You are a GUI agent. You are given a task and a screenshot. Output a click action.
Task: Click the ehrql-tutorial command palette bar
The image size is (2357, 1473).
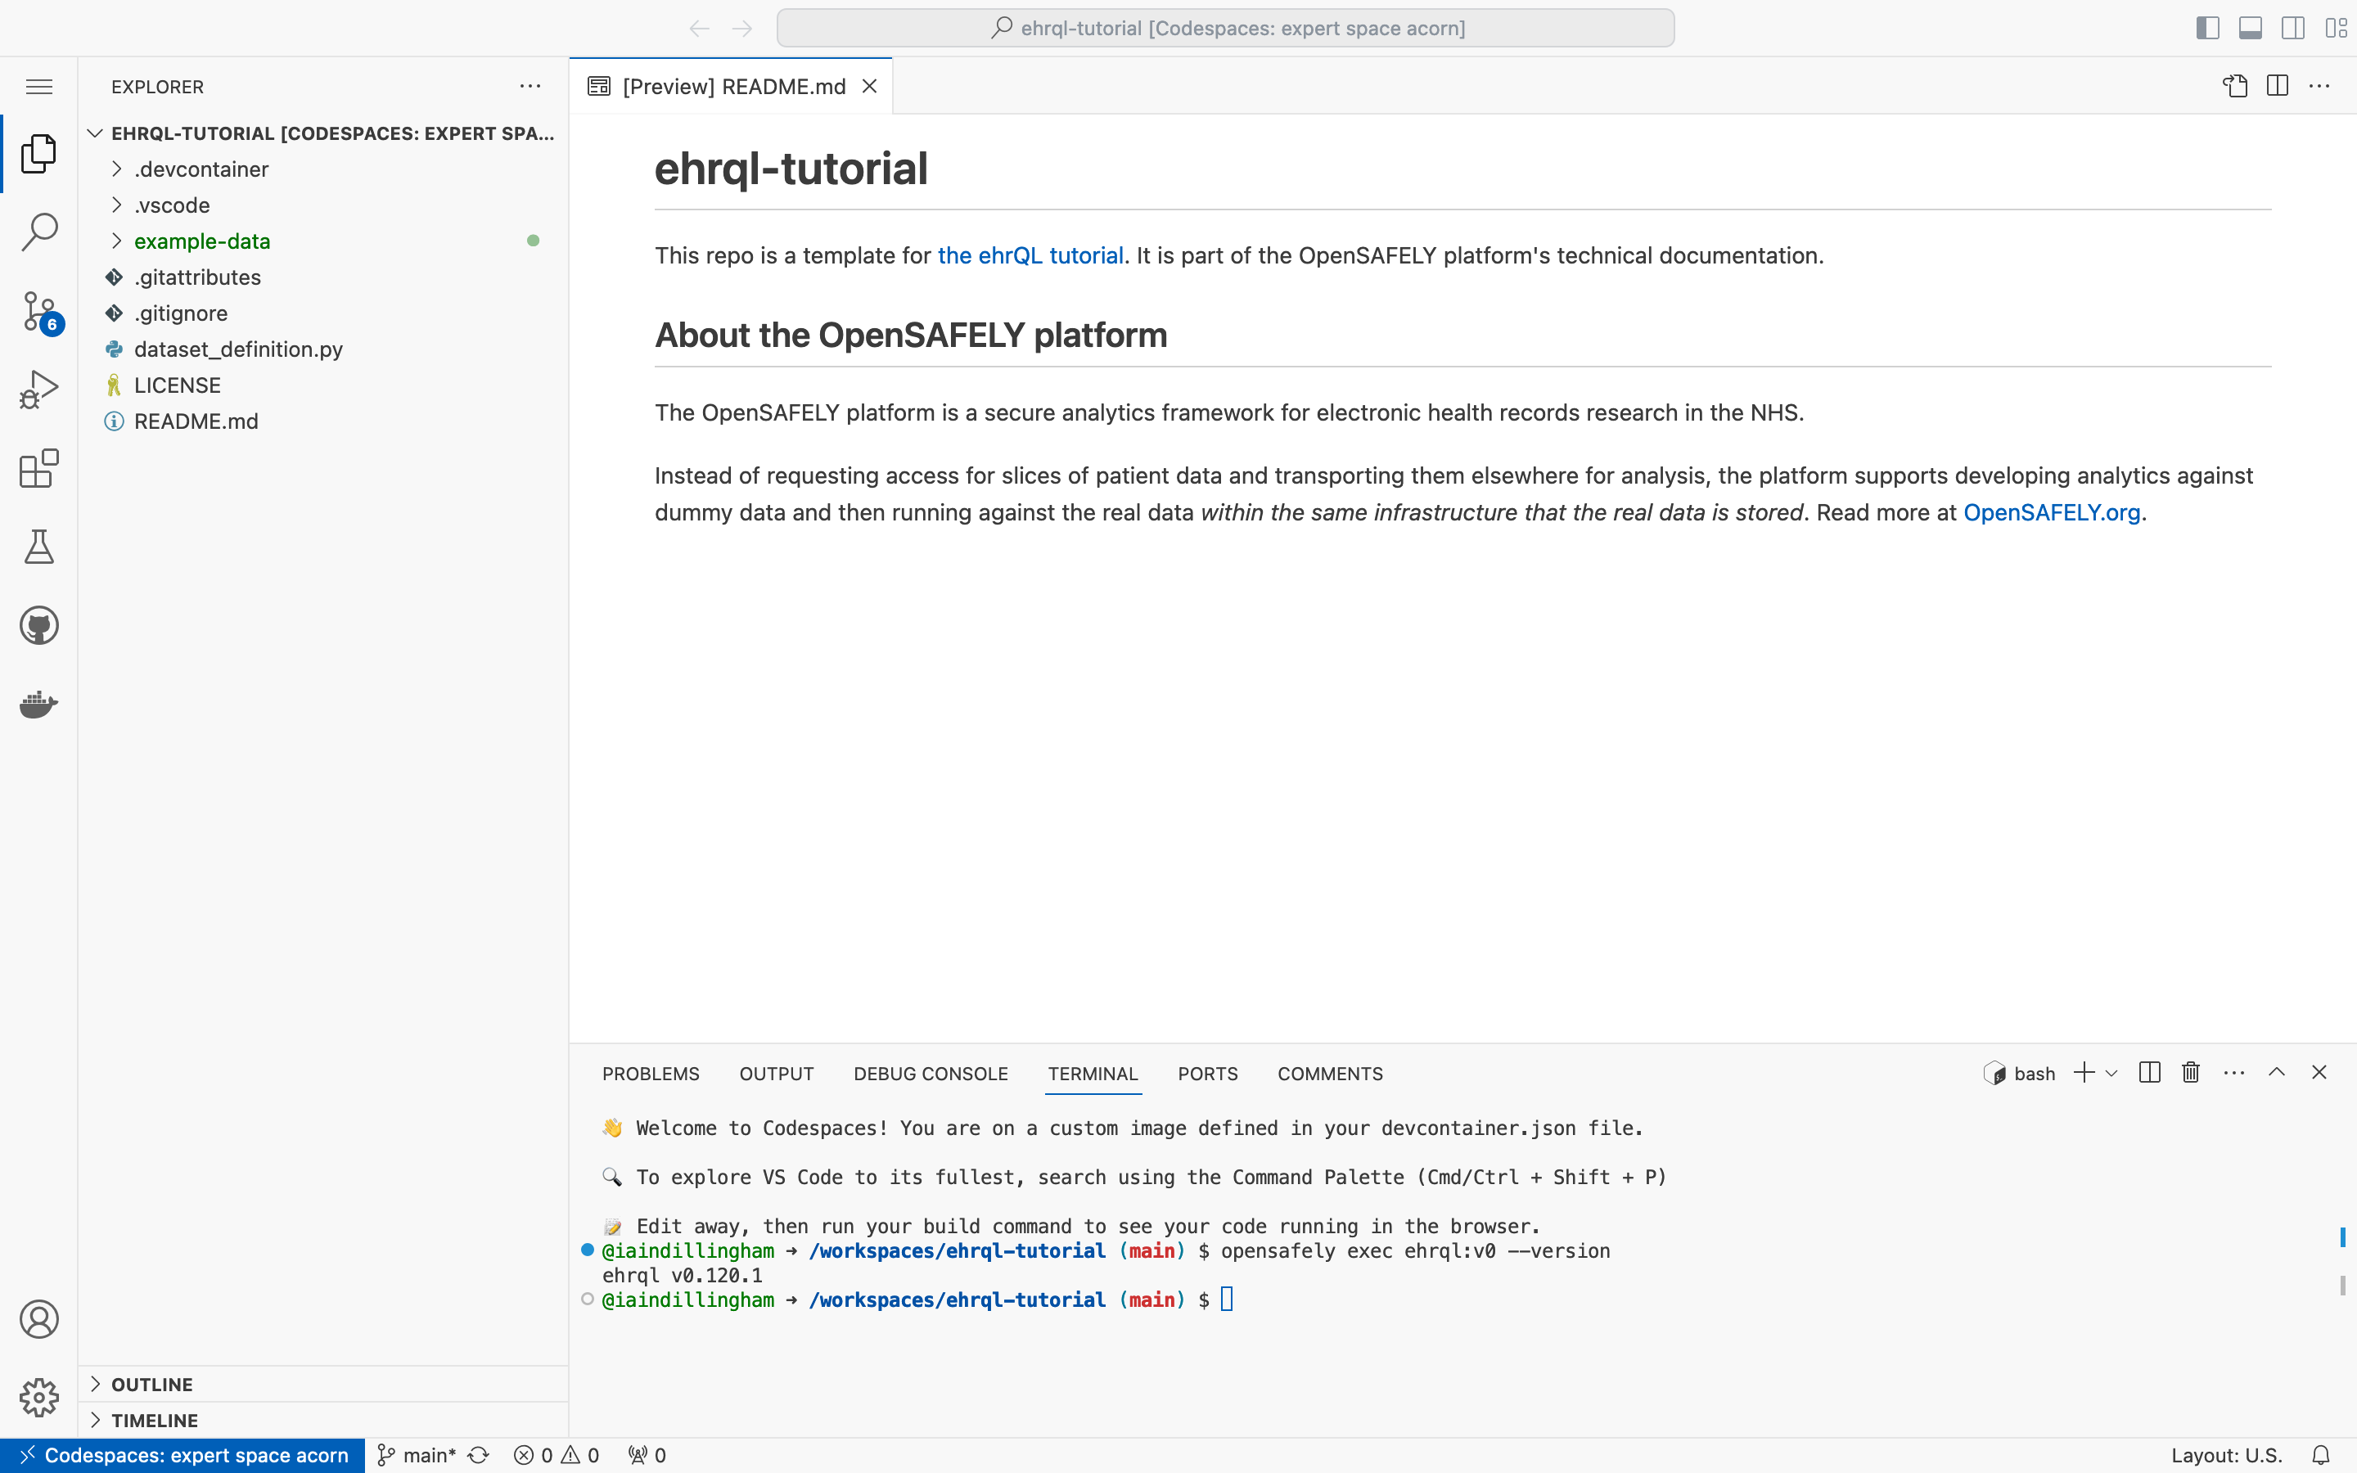point(1224,27)
